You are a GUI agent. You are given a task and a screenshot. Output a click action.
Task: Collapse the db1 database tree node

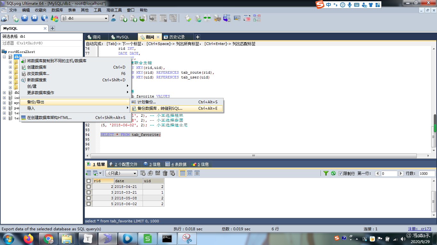click(x=4, y=57)
